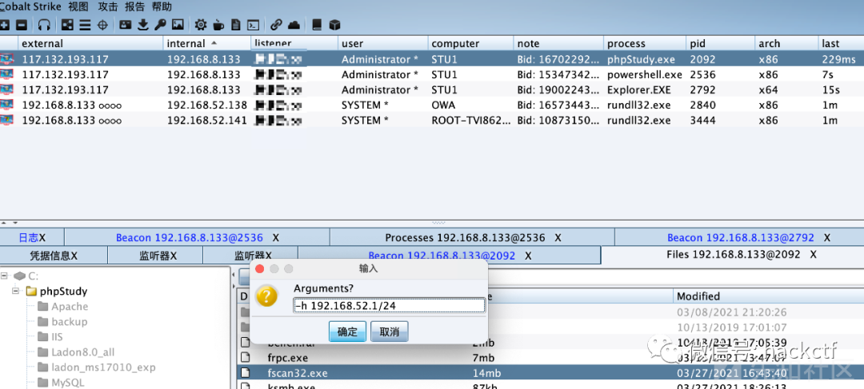Open Scripted Web Delivery terminal icon
This screenshot has width=864, height=389.
coord(253,25)
